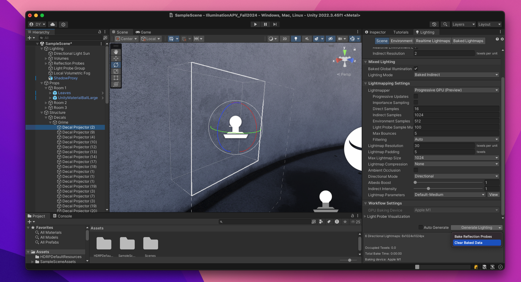Click View button for Lightmap Parameters
This screenshot has width=521, height=282.
(493, 195)
